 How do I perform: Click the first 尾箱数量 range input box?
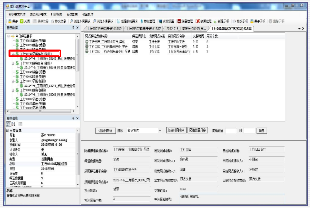(231, 131)
